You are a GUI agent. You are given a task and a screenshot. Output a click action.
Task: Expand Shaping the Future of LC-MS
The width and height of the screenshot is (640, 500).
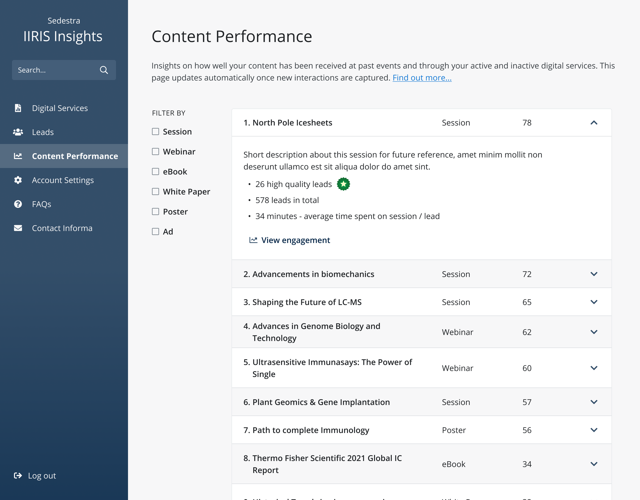click(594, 302)
